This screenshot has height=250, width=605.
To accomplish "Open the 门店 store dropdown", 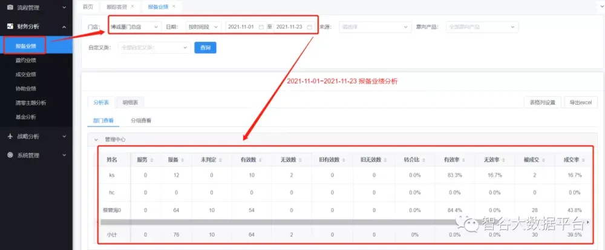I will point(135,27).
